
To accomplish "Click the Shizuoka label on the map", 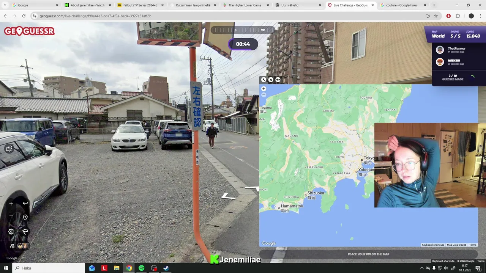I will tap(316, 193).
